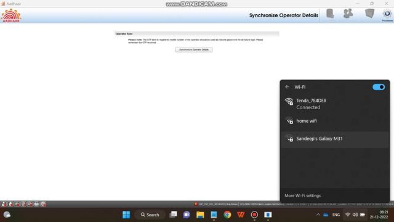Click first red status icon in Aadhaar bottom bar
The height and width of the screenshot is (222, 394).
click(4, 204)
